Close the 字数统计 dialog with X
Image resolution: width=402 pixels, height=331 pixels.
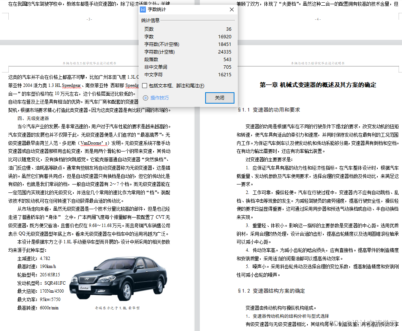pos(231,9)
